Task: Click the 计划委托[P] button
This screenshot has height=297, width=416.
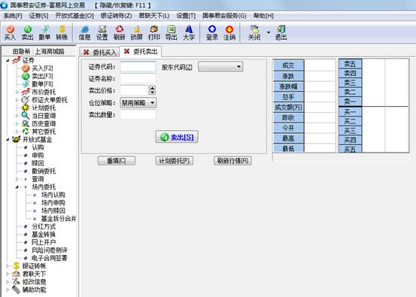Action: 175,161
